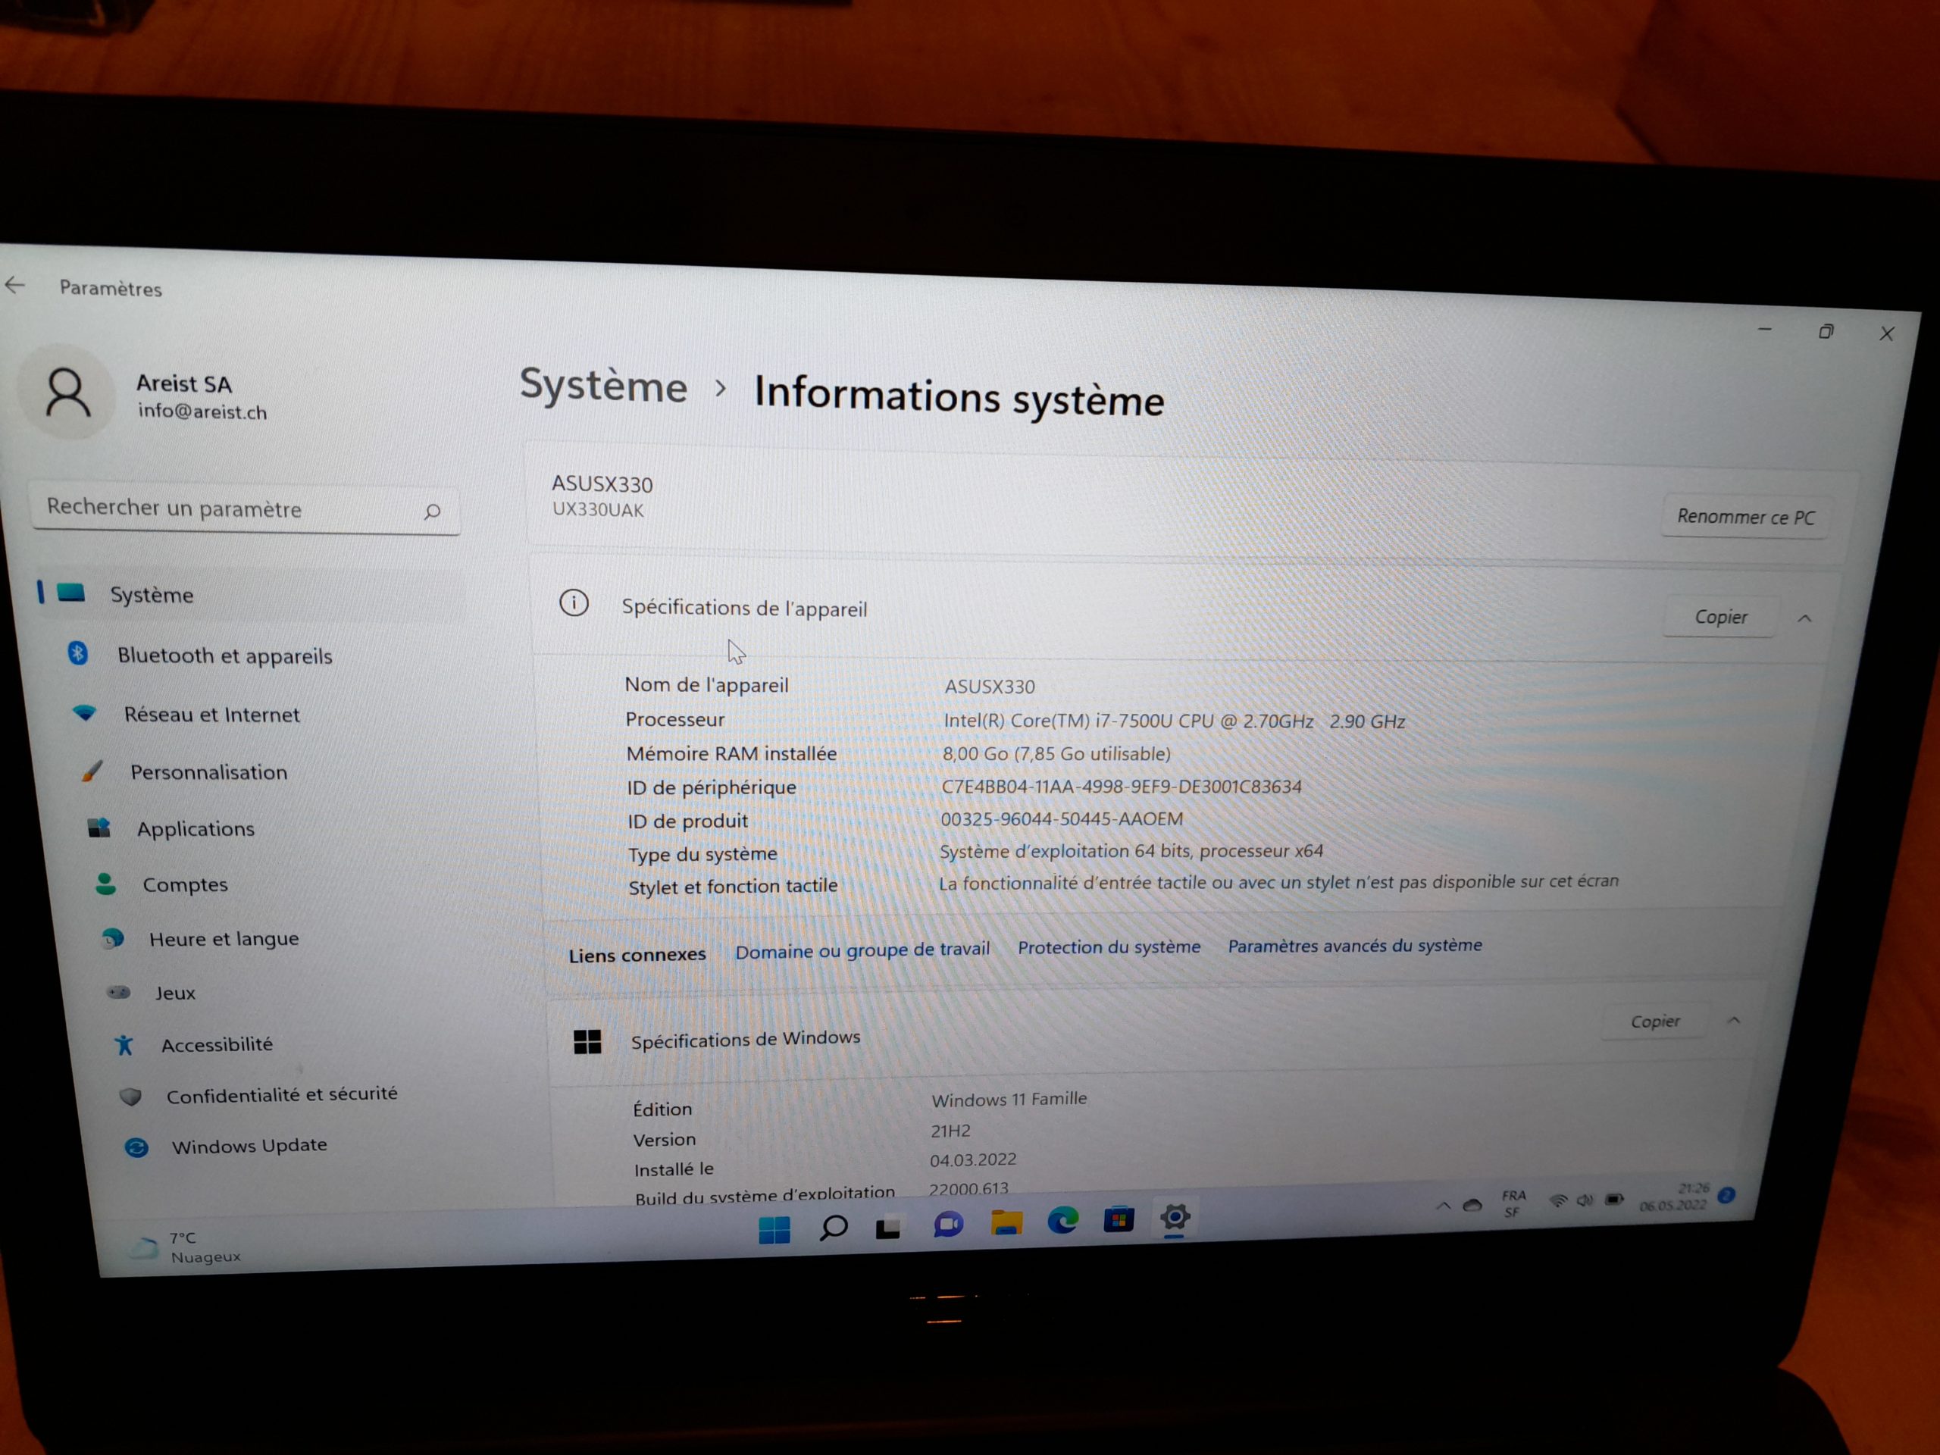Go back using the Paramètres back arrow
This screenshot has height=1455, width=1940.
15,285
